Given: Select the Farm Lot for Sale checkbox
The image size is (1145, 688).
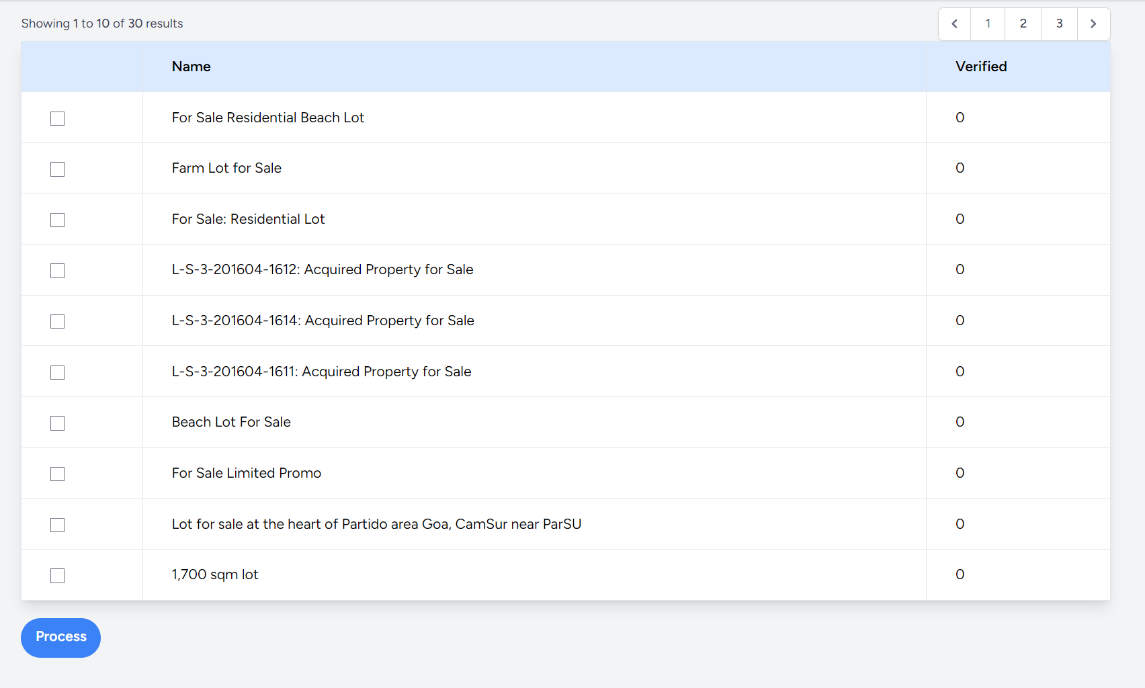Looking at the screenshot, I should tap(58, 169).
